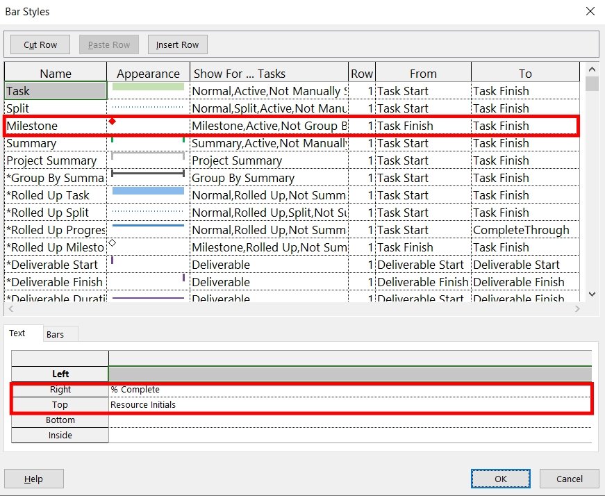
Task: Click the Rolled Up Progress line appearance
Action: (x=148, y=225)
